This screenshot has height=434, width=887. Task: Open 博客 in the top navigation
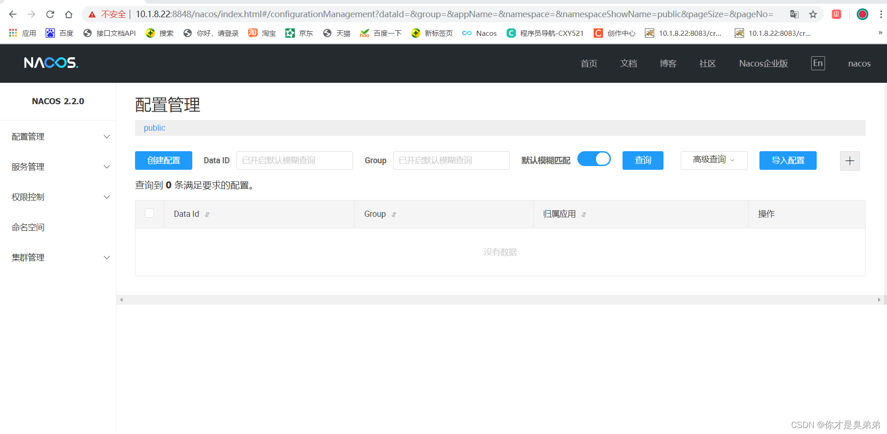[x=668, y=64]
